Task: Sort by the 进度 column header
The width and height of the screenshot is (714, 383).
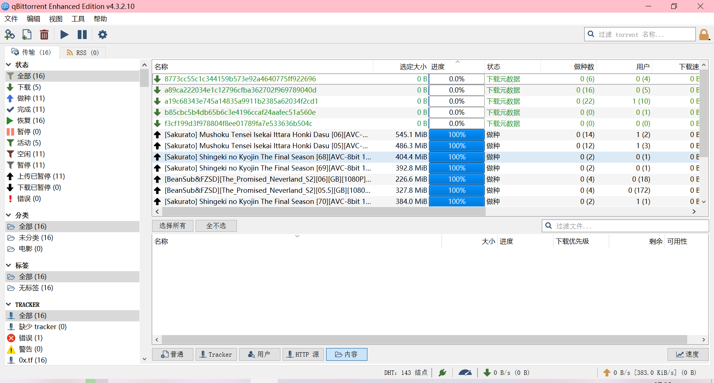Action: (457, 67)
